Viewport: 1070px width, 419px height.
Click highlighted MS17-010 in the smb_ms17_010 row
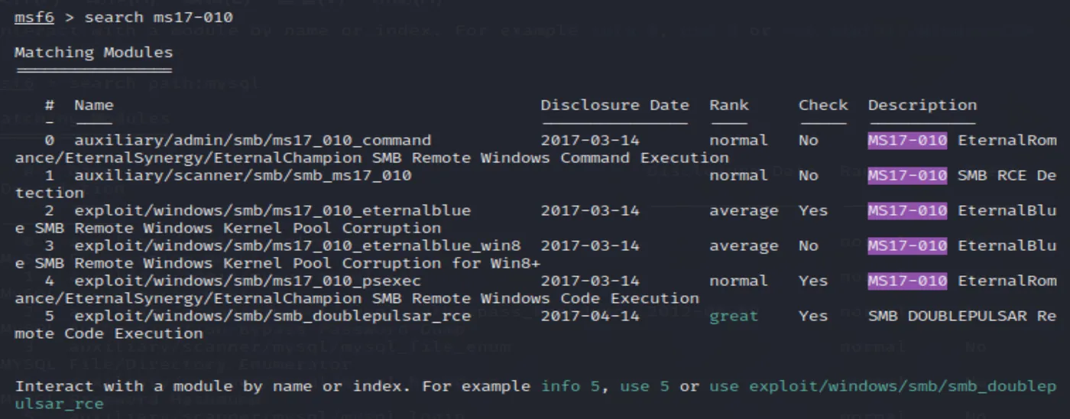click(907, 176)
